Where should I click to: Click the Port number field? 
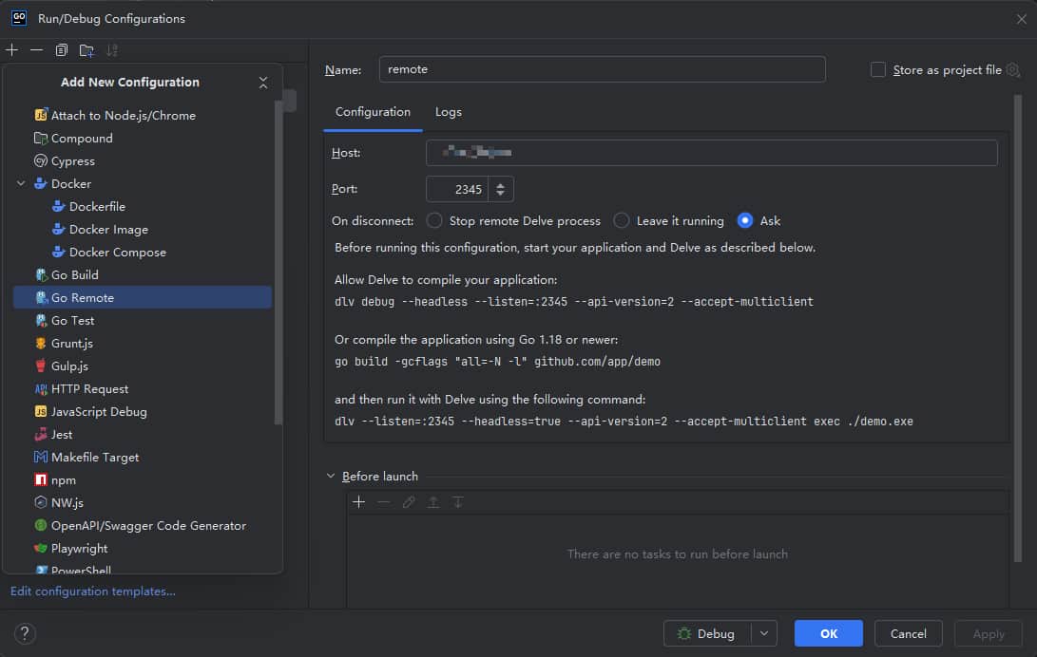pos(457,190)
